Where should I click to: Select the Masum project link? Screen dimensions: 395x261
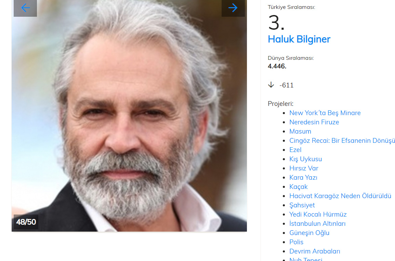click(x=300, y=132)
